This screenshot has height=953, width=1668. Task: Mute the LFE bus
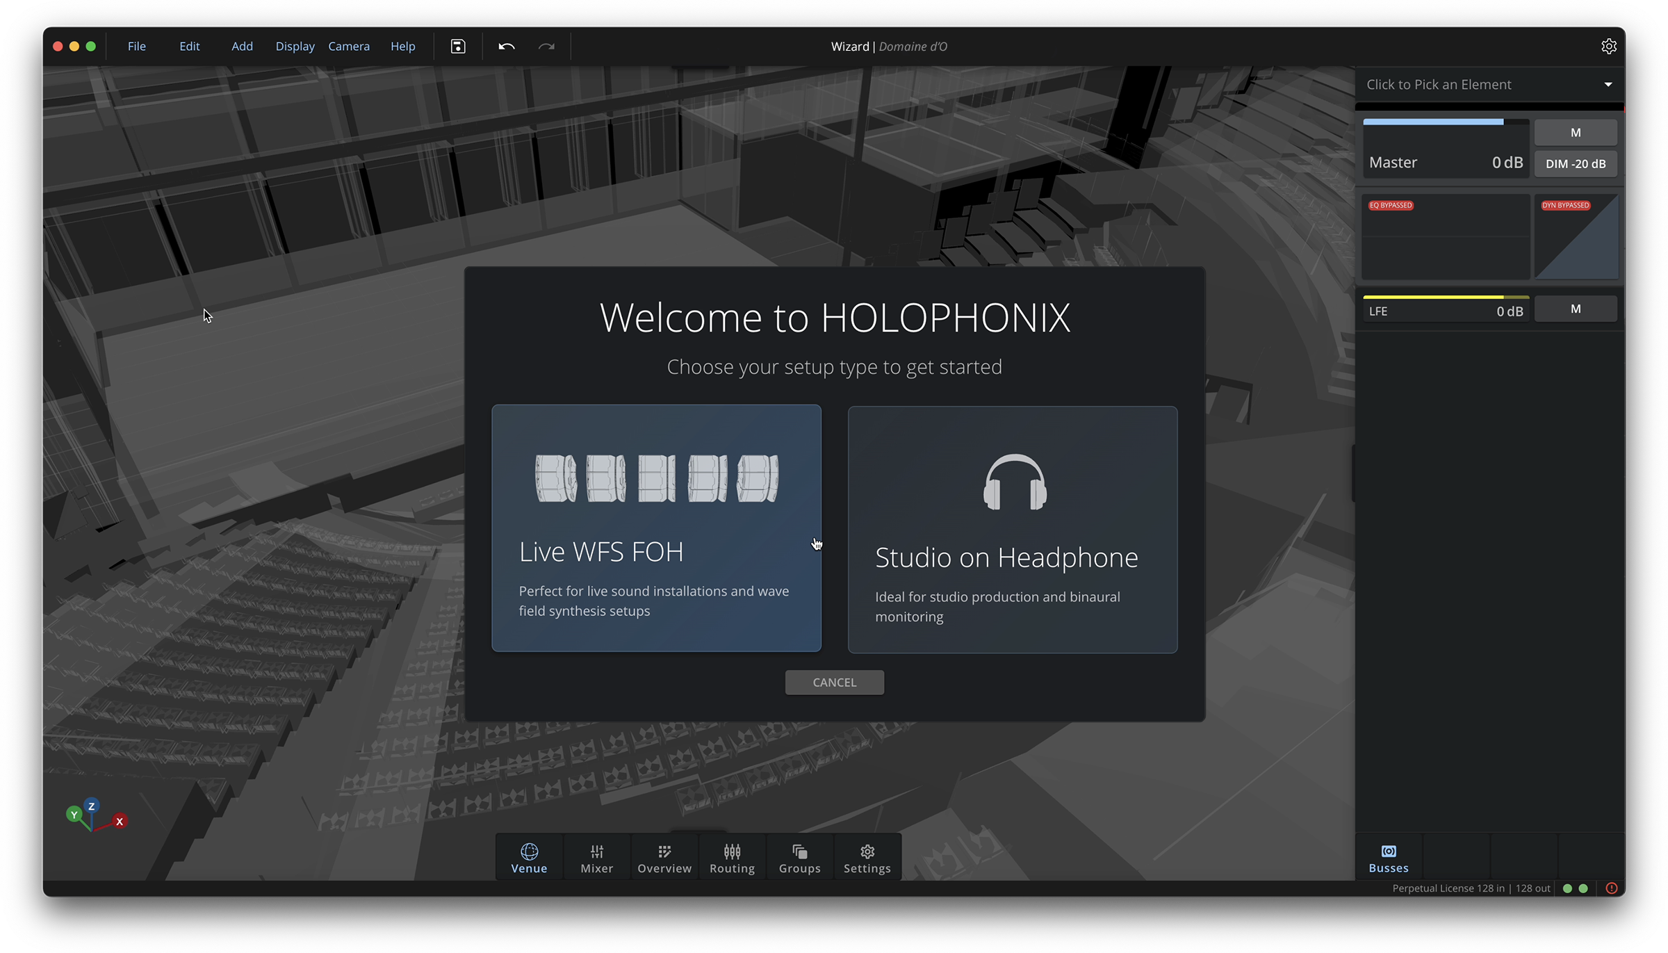[1575, 309]
